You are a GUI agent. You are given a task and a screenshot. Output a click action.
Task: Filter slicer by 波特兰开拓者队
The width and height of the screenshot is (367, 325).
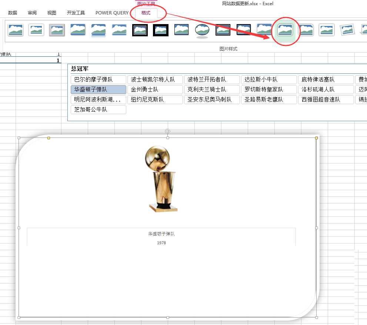click(212, 80)
